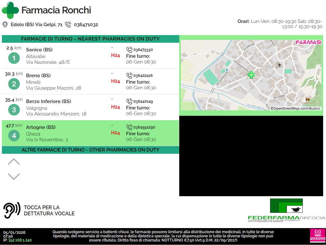Click the pink Farmasi logo in footer
The image size is (326, 245).
click(x=317, y=235)
